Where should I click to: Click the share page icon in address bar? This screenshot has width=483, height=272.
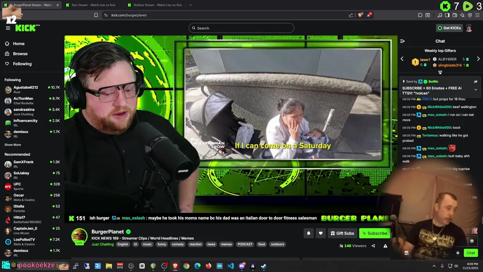pos(351,15)
